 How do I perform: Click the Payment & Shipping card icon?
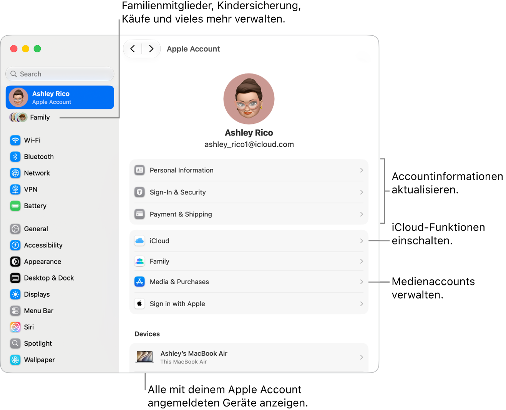point(139,214)
